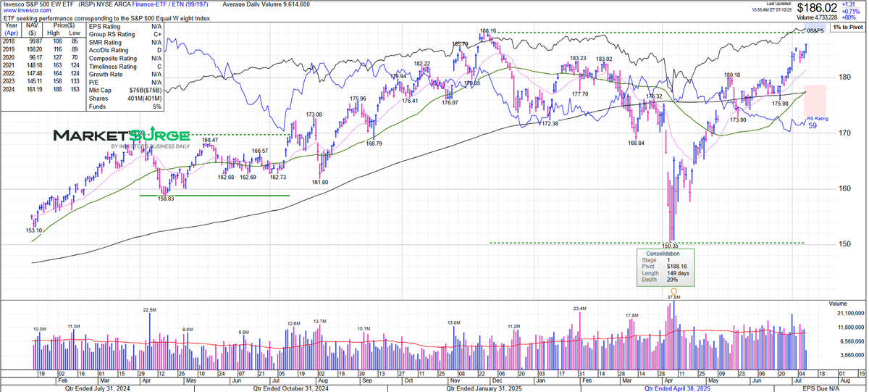
Task: Click the Volume 4,733,228 reading
Action: tap(818, 17)
